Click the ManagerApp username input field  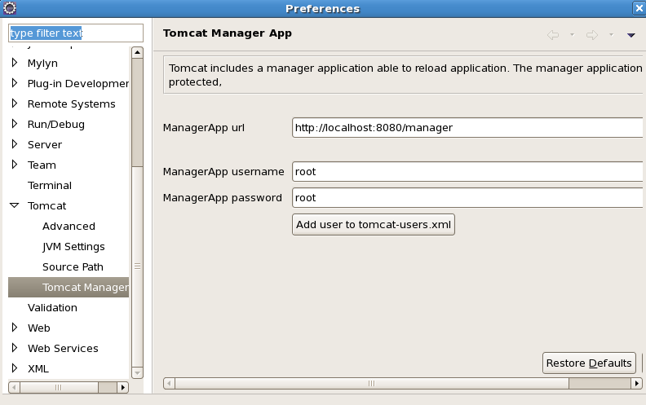[x=467, y=171]
